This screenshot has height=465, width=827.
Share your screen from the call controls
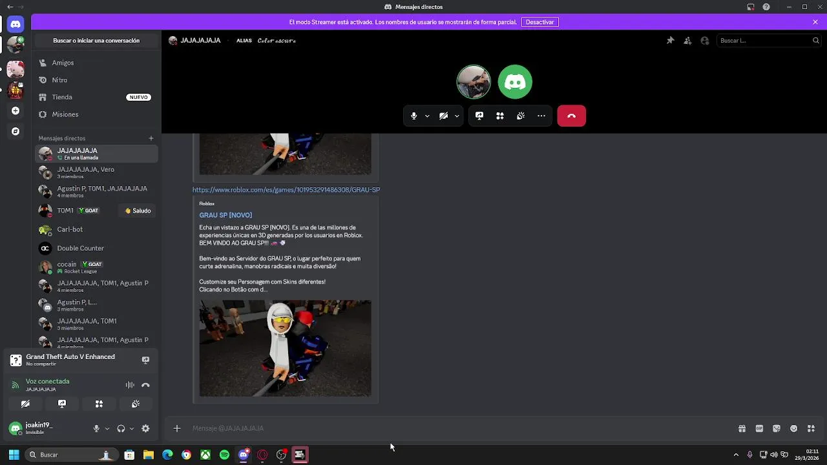(x=479, y=116)
